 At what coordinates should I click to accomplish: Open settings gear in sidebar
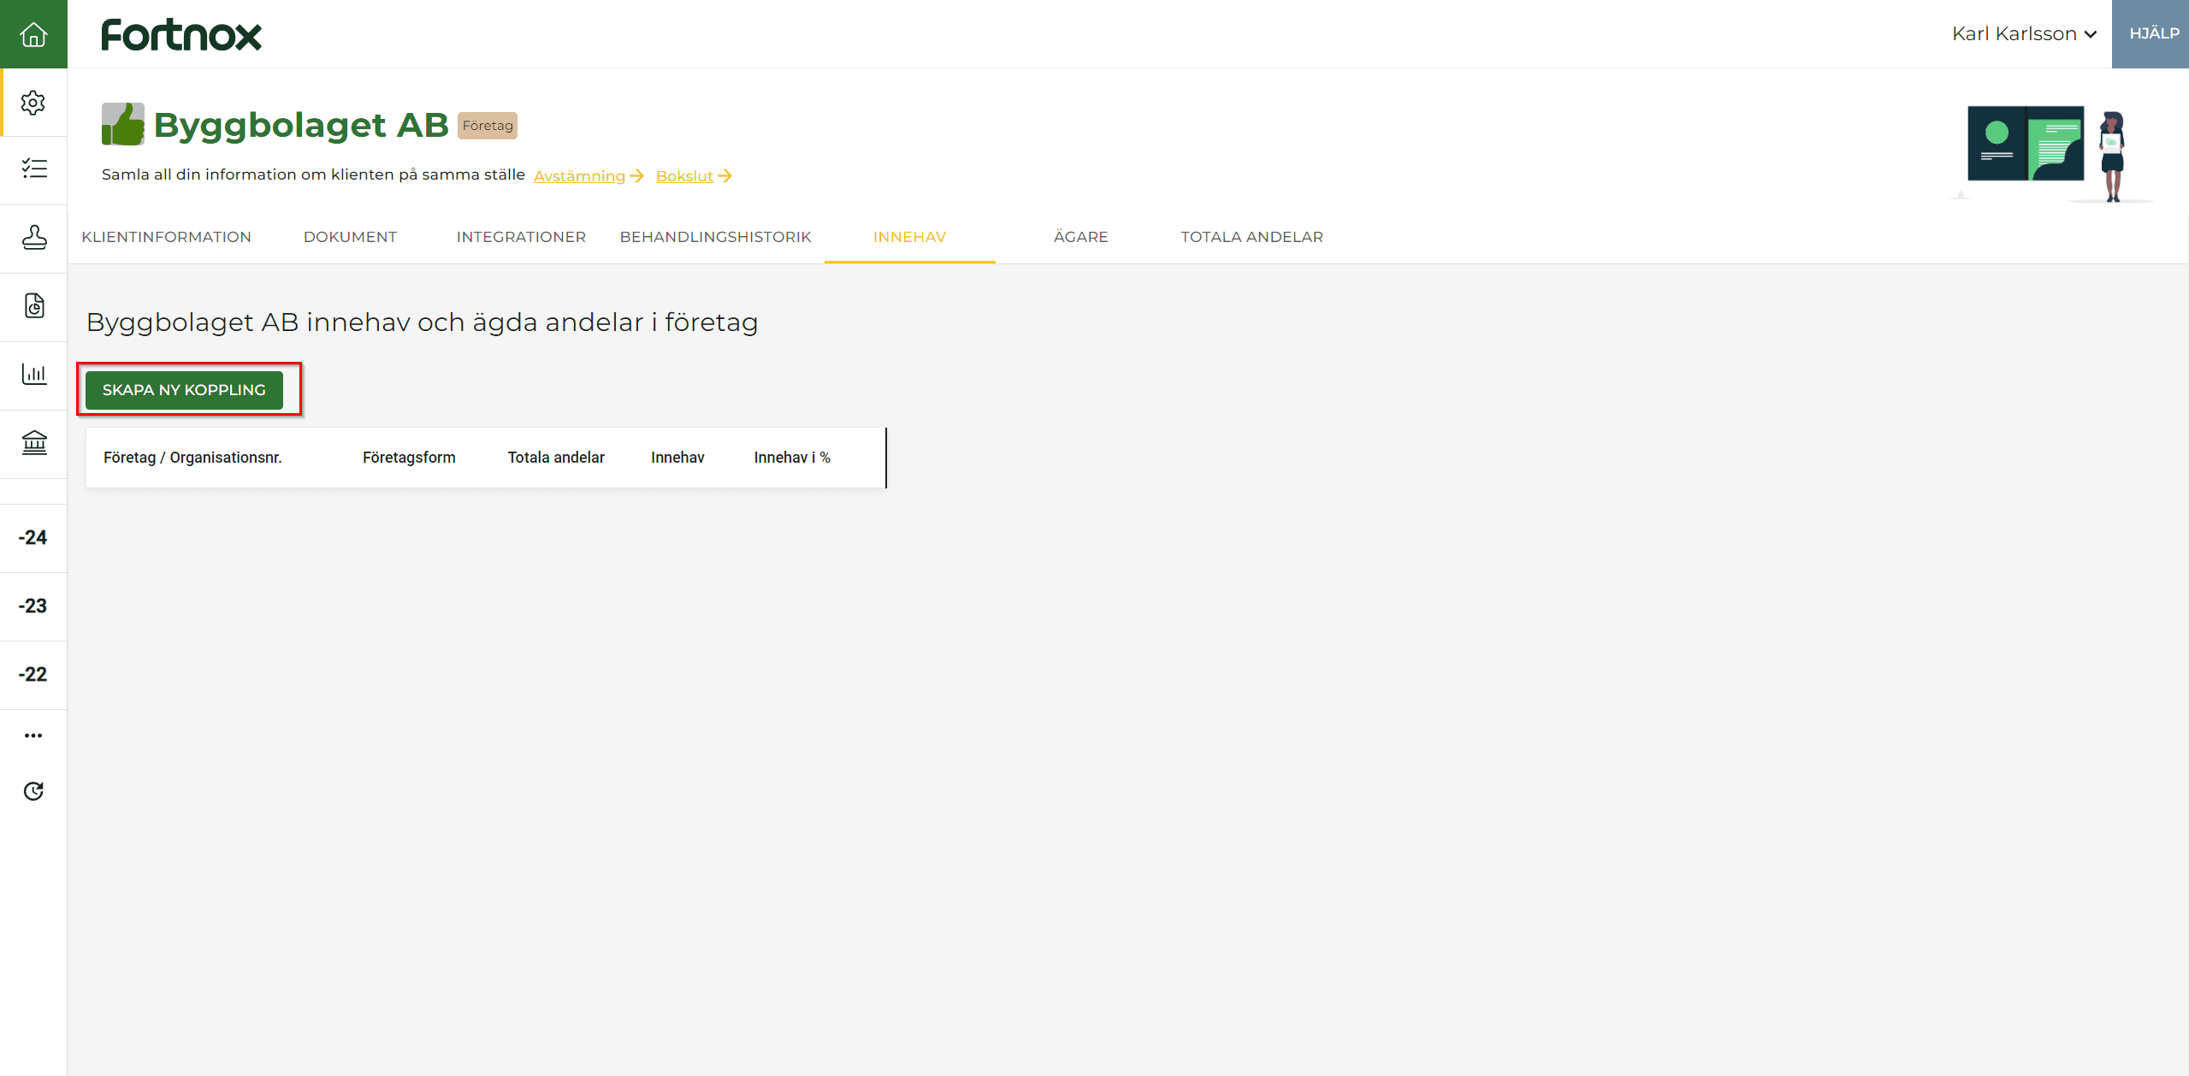coord(33,103)
